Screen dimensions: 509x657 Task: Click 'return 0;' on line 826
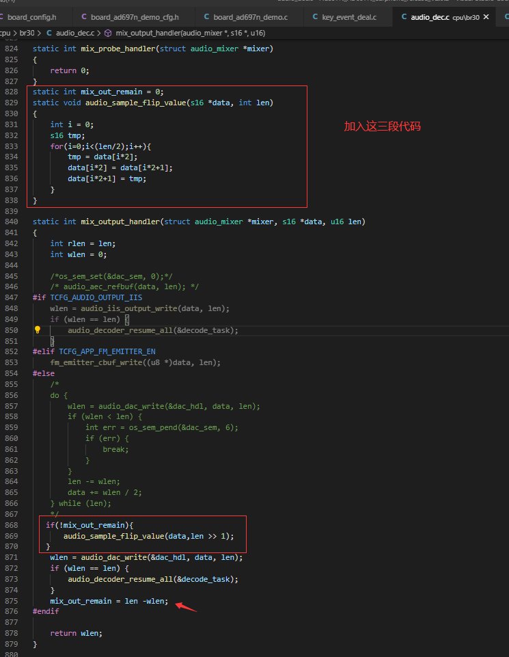[x=70, y=70]
